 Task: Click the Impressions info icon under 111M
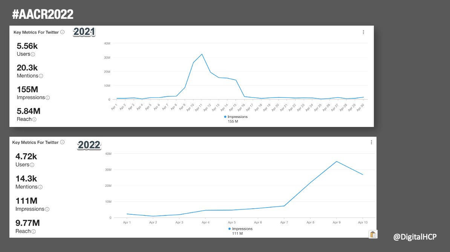[x=47, y=209]
